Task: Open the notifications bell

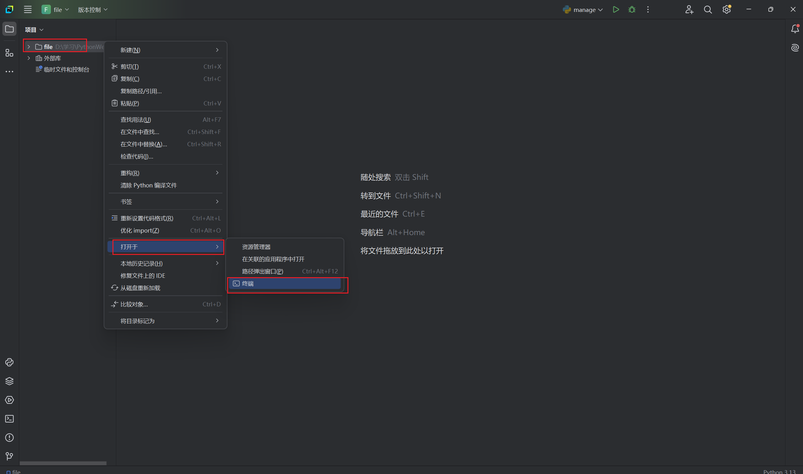Action: (795, 29)
